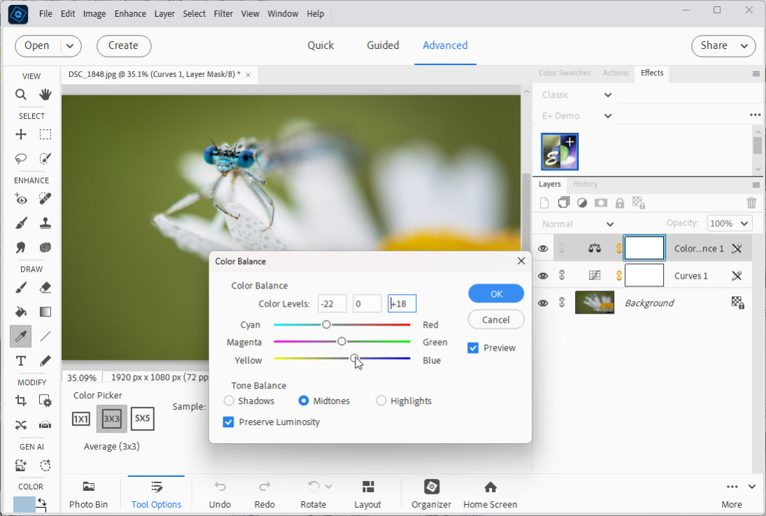Hide the Color Balance 1 layer
Viewport: 766px width, 516px height.
(x=543, y=249)
